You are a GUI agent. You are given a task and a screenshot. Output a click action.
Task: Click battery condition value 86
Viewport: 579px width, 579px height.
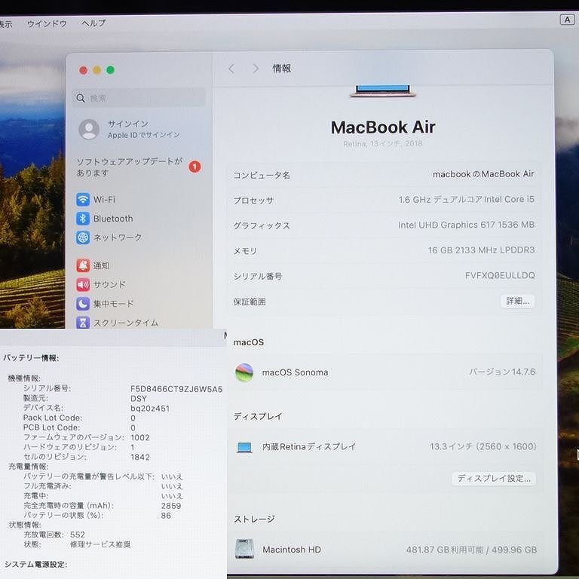coord(166,516)
